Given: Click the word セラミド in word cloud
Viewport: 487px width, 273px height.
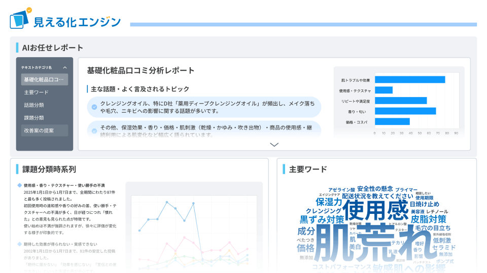Looking at the screenshot, I should [x=444, y=247].
